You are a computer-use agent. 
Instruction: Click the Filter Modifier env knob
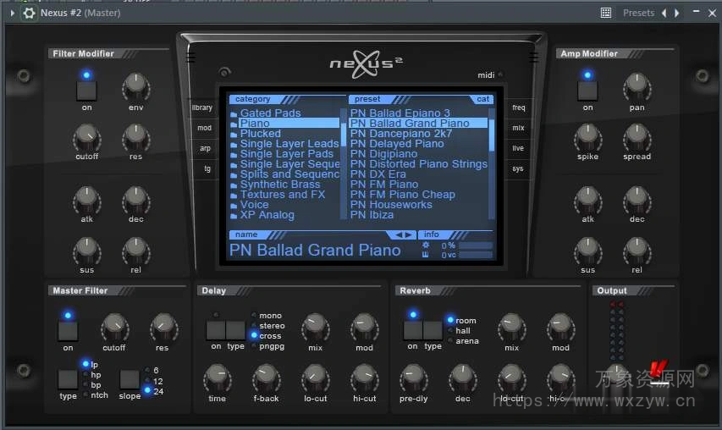click(x=135, y=87)
